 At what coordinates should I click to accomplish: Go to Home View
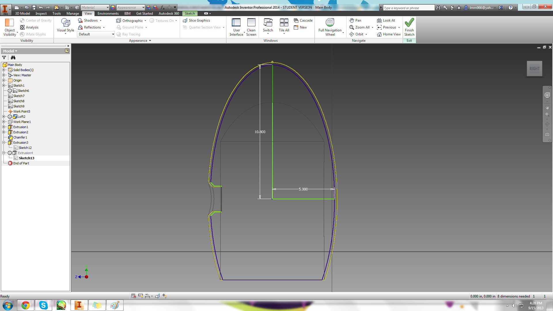[389, 34]
